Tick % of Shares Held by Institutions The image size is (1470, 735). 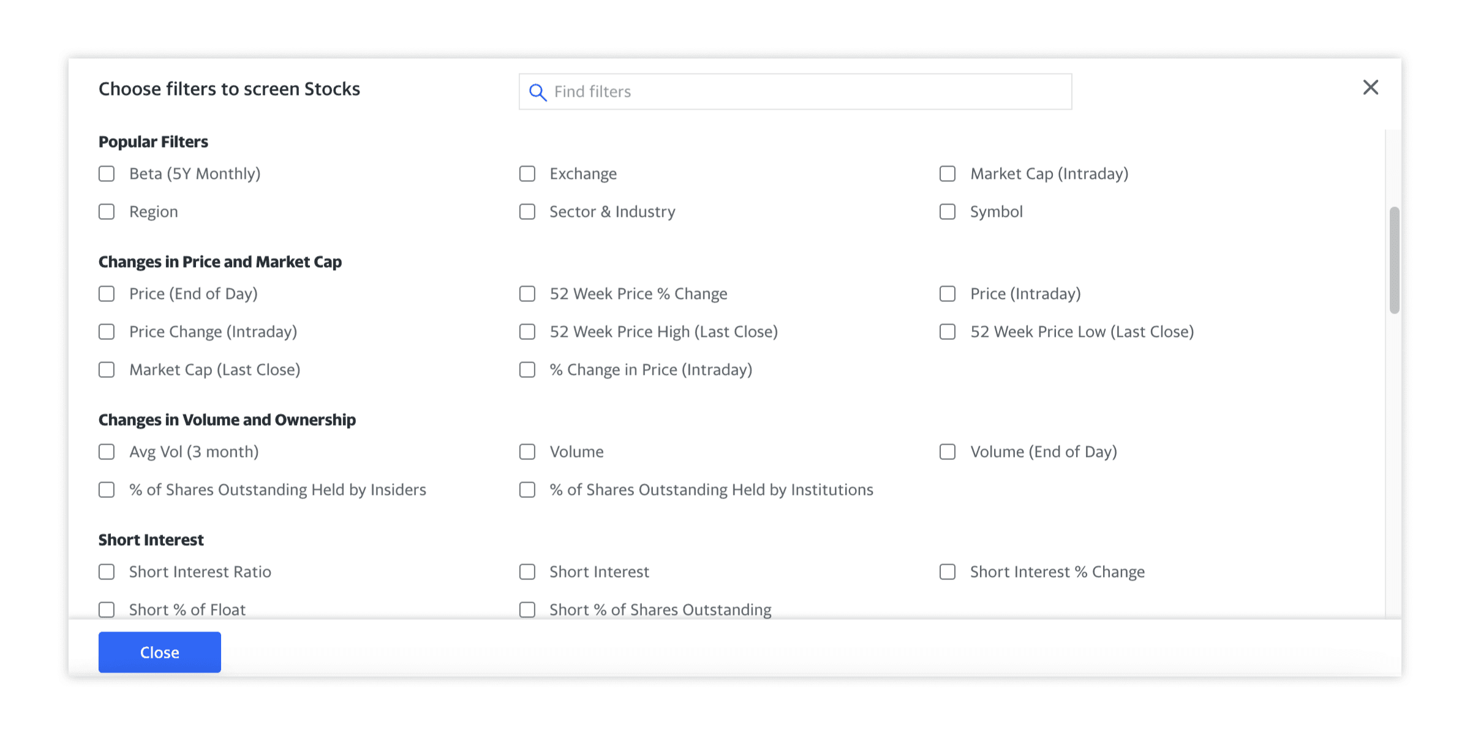click(527, 490)
